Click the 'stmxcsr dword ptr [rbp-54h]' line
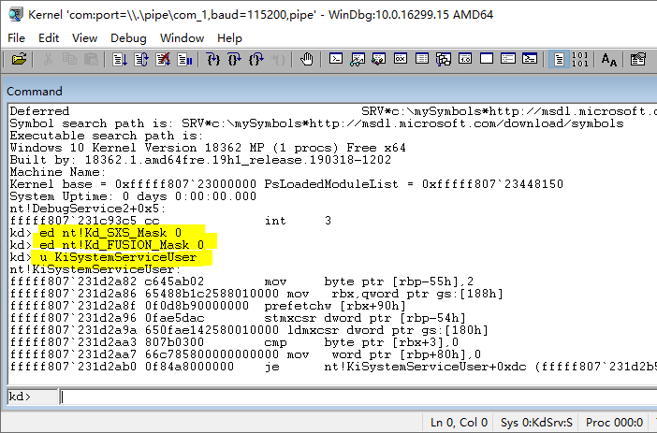 238,318
